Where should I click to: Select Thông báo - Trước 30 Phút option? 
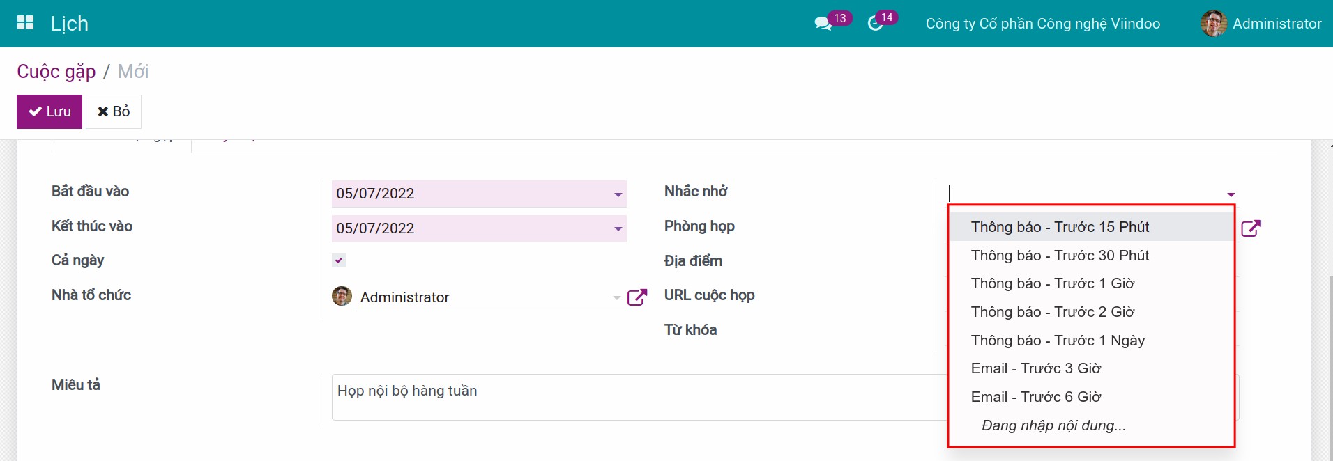(x=1091, y=256)
